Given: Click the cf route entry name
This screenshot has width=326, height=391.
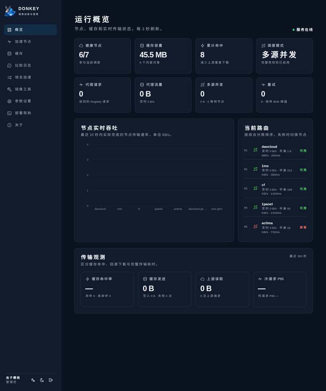Looking at the screenshot, I should pos(263,185).
